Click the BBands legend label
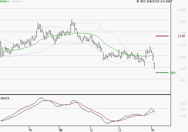 [17, 1]
